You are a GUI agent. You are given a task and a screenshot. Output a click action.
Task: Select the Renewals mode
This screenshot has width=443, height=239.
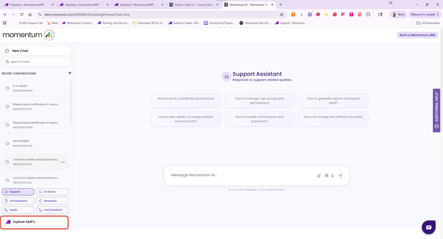pyautogui.click(x=53, y=201)
